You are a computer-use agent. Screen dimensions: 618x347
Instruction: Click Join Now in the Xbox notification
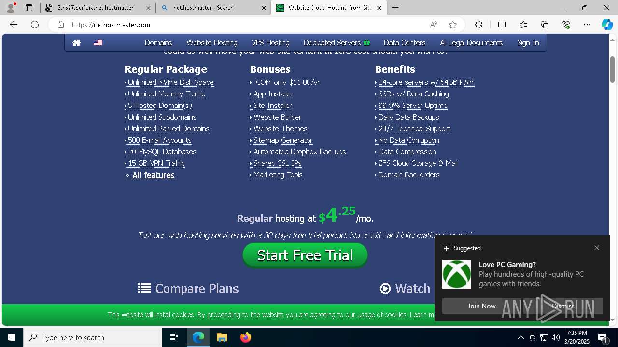pyautogui.click(x=481, y=306)
